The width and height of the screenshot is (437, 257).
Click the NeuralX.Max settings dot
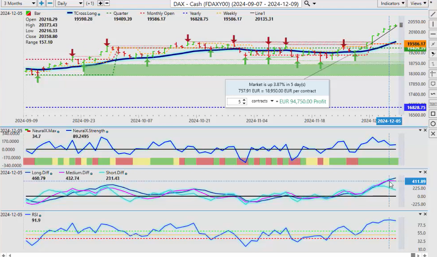pyautogui.click(x=58, y=132)
